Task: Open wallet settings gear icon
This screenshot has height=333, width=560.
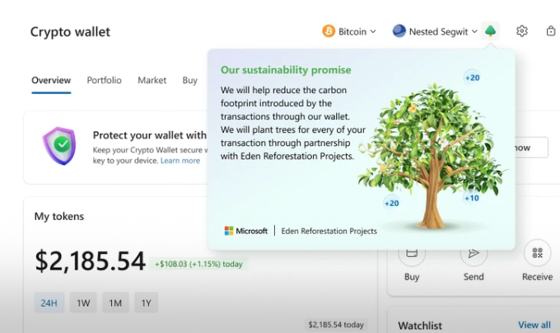Action: tap(521, 31)
